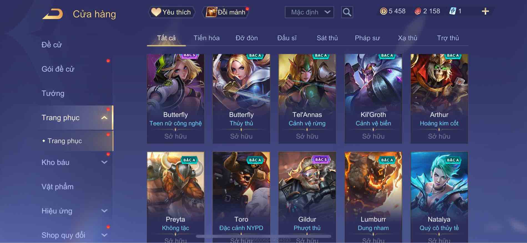Expand the Hiệu ứng sidebar section
The image size is (527, 243).
pyautogui.click(x=104, y=211)
